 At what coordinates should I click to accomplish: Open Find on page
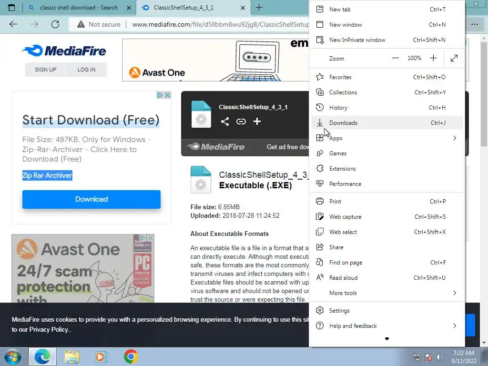pos(387,263)
